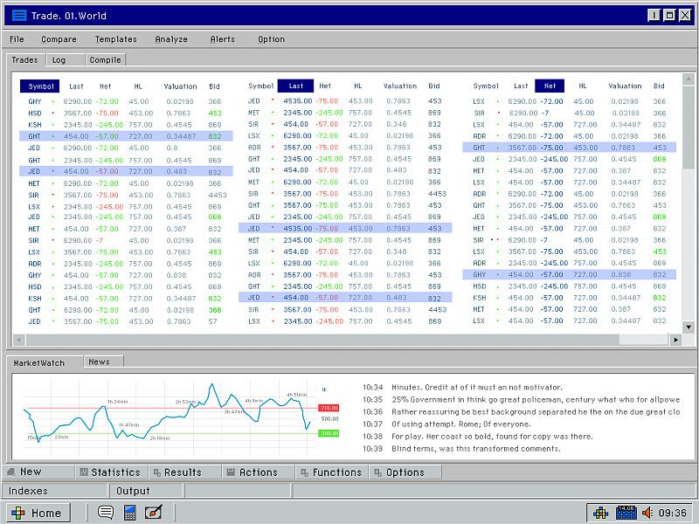Viewport: 699px width, 524px height.
Task: Open the Compare menu
Action: [x=59, y=39]
